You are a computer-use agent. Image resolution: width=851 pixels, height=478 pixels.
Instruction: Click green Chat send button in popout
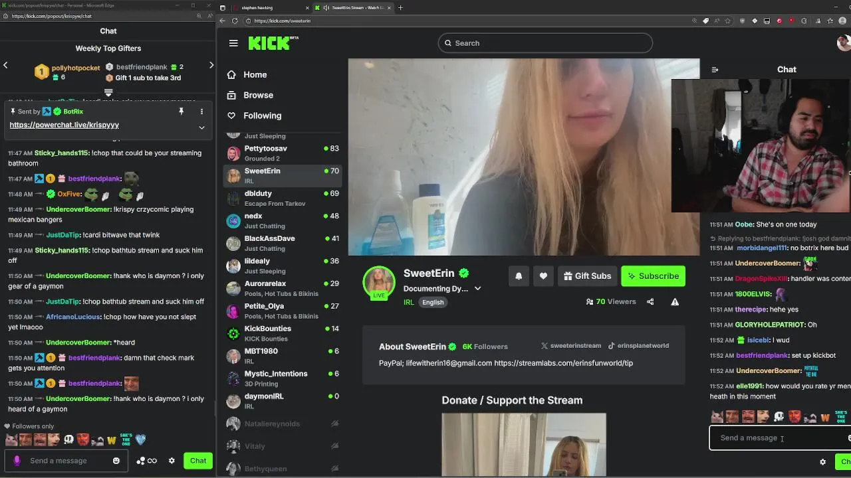coord(198,461)
